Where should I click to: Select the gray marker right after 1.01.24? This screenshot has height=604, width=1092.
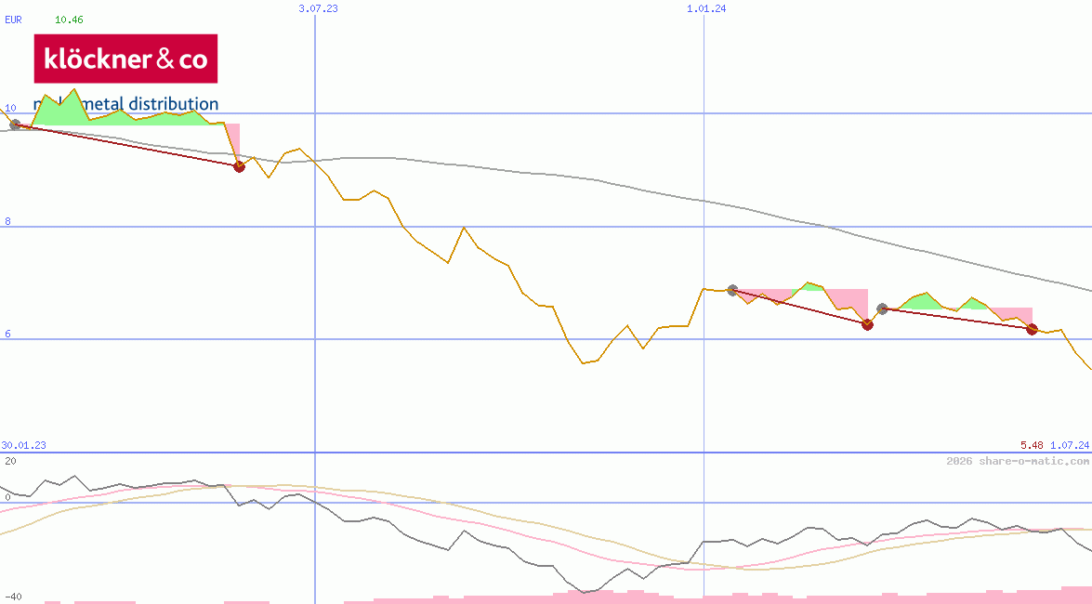click(732, 291)
